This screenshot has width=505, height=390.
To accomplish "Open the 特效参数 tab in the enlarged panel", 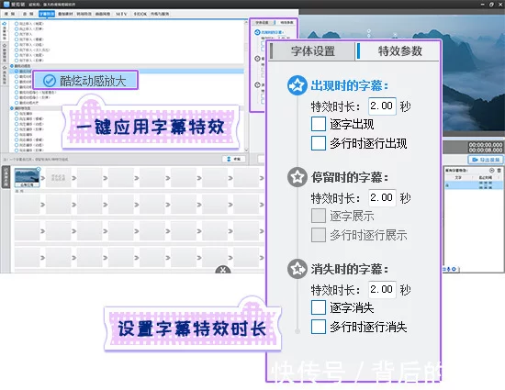I will 399,51.
